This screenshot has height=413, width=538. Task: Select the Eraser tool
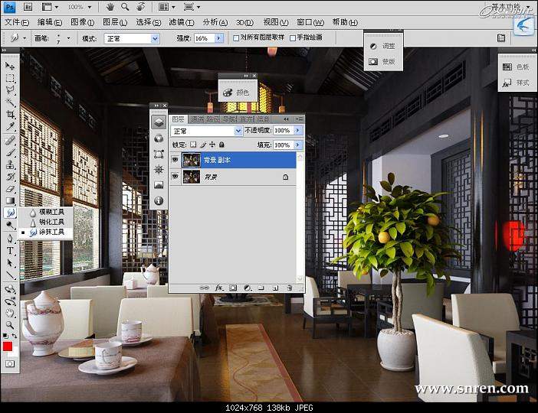(x=10, y=189)
